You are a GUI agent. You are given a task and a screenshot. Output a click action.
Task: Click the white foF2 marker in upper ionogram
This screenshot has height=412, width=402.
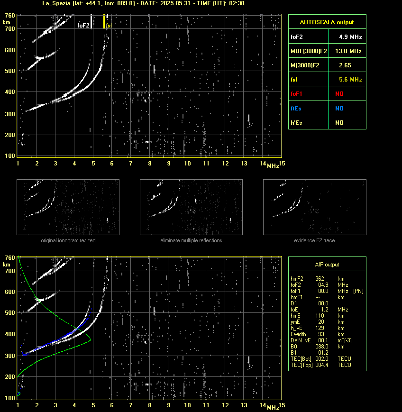91,21
